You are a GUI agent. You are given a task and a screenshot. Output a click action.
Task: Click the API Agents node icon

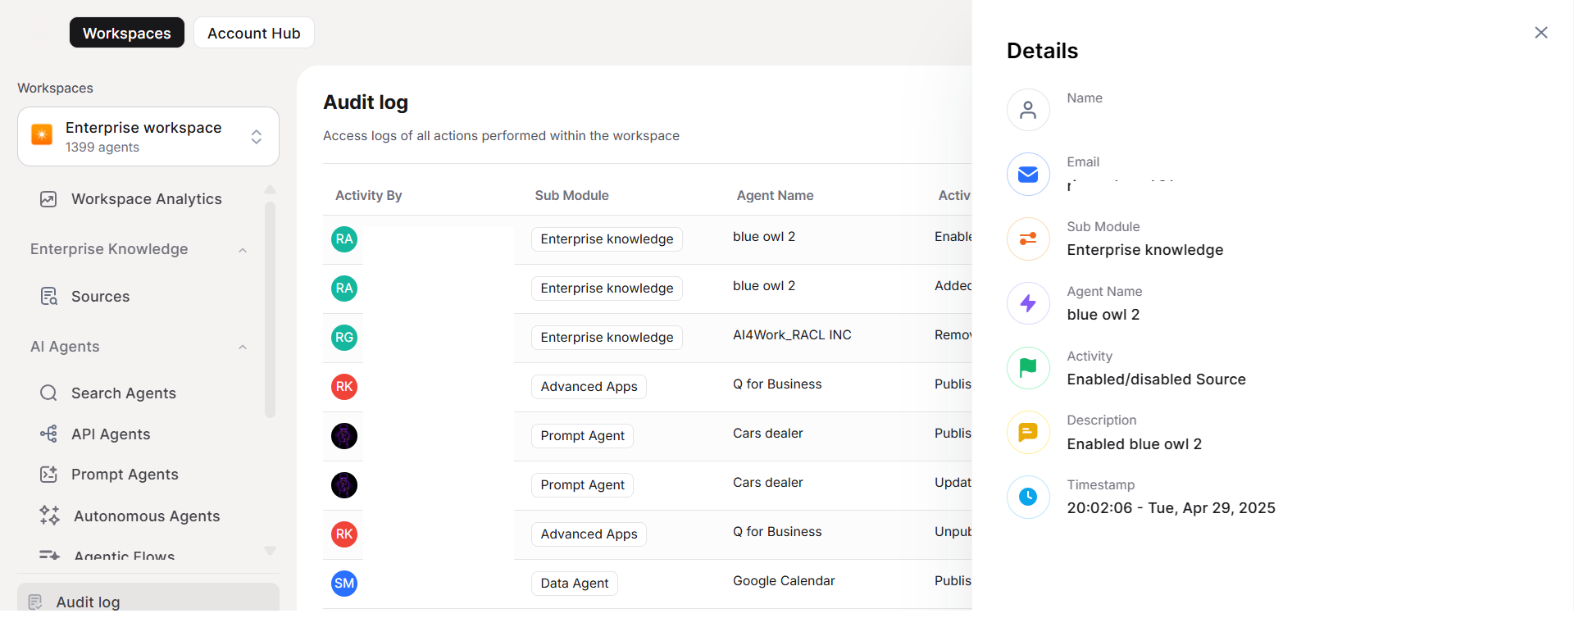point(48,434)
